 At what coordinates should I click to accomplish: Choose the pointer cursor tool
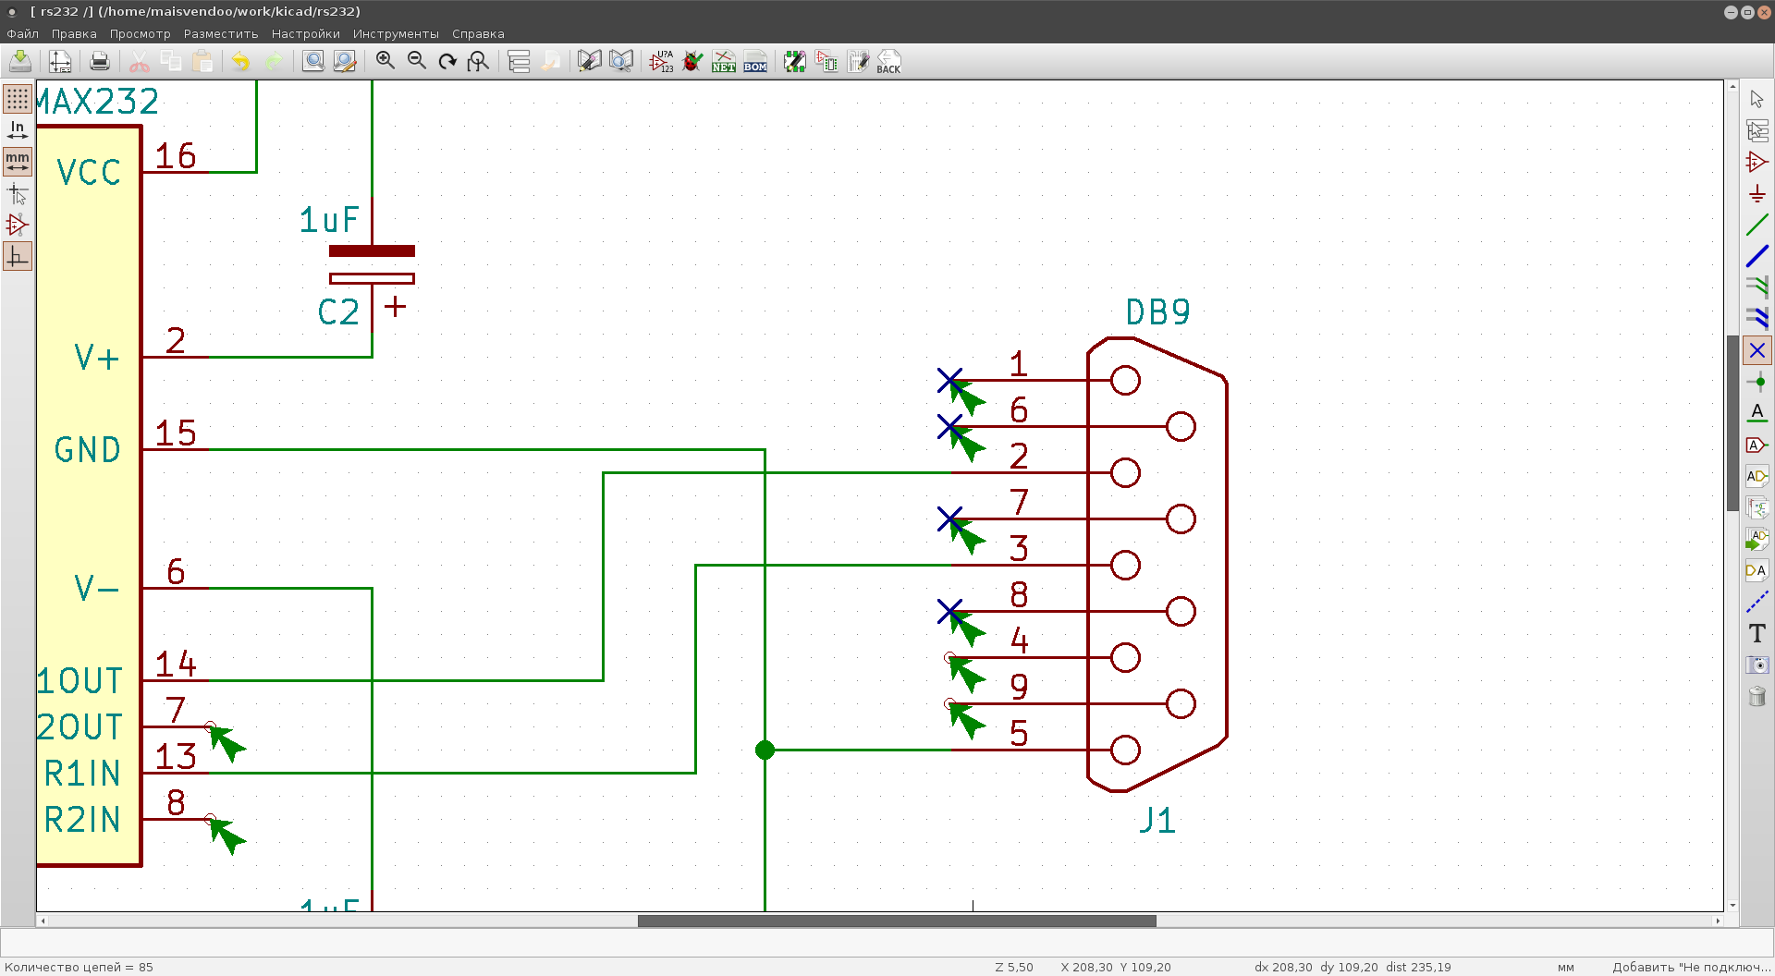point(1757,99)
